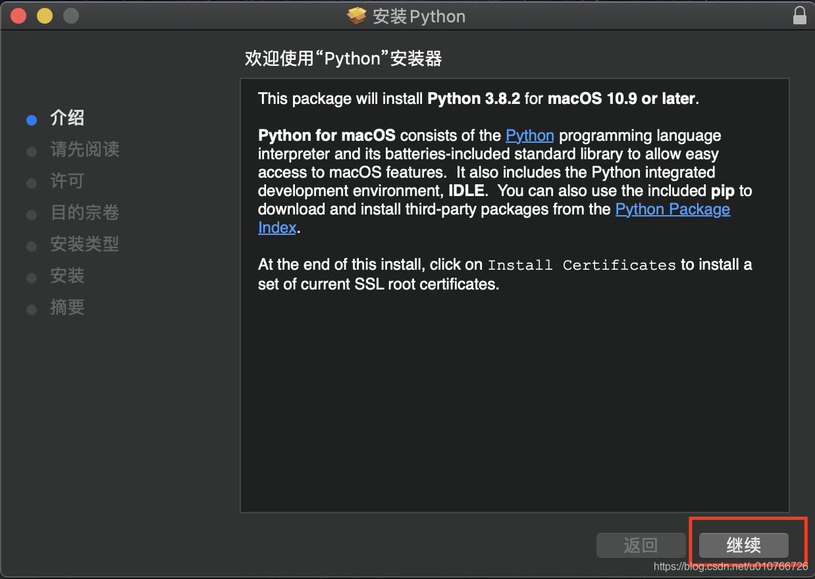Click the blue bullet beside 介绍

(31, 120)
